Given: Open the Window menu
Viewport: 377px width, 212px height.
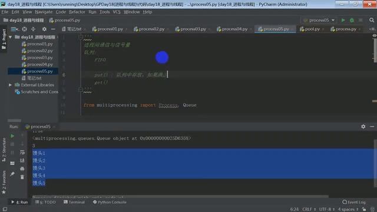Looking at the screenshot, I should point(132,12).
